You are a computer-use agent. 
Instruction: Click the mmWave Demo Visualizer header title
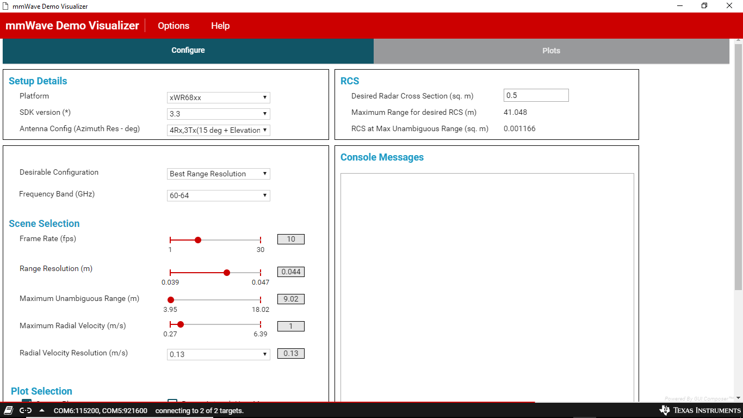tap(72, 26)
